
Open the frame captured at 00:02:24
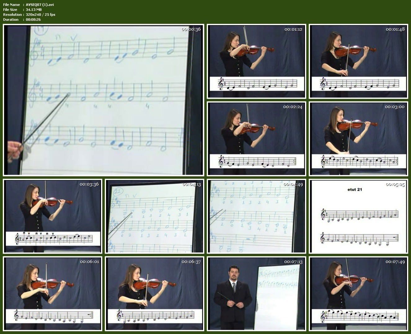coord(256,138)
